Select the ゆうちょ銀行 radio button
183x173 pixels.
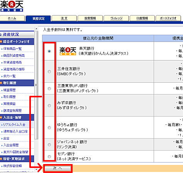(49, 128)
